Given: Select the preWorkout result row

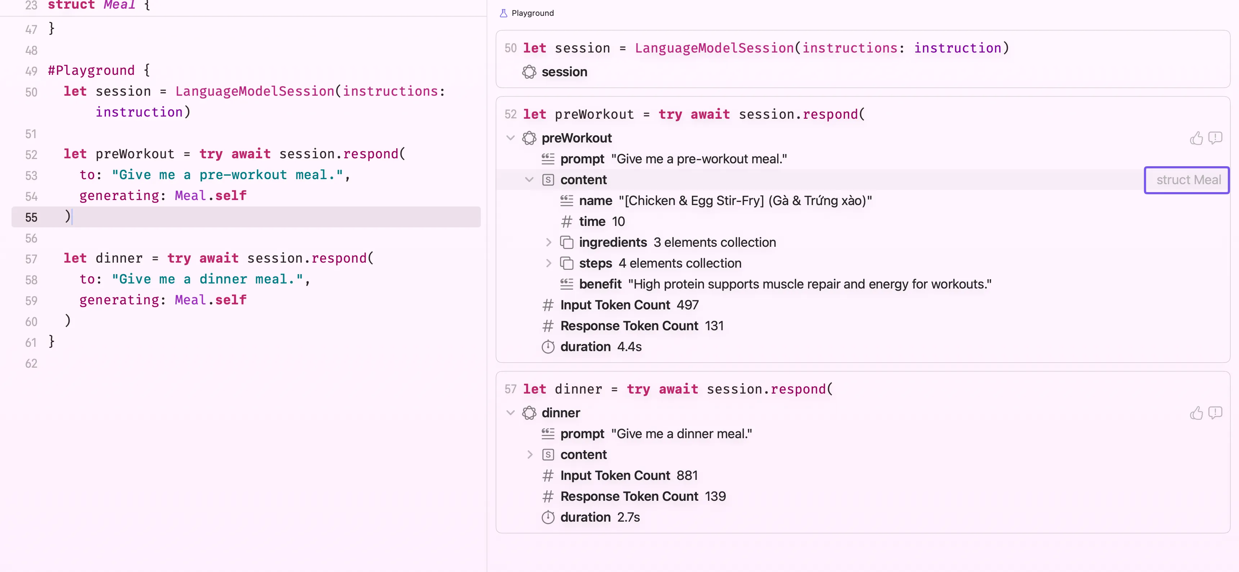Looking at the screenshot, I should 862,138.
